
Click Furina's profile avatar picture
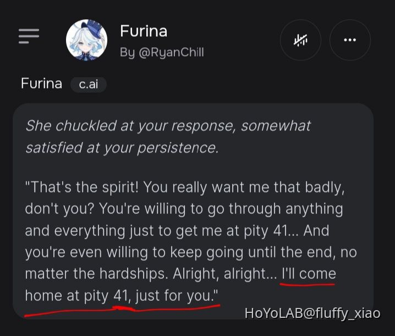tap(86, 40)
